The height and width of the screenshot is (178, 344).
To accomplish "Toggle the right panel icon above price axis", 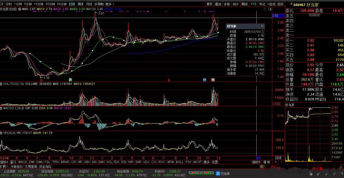I will [x=270, y=9].
